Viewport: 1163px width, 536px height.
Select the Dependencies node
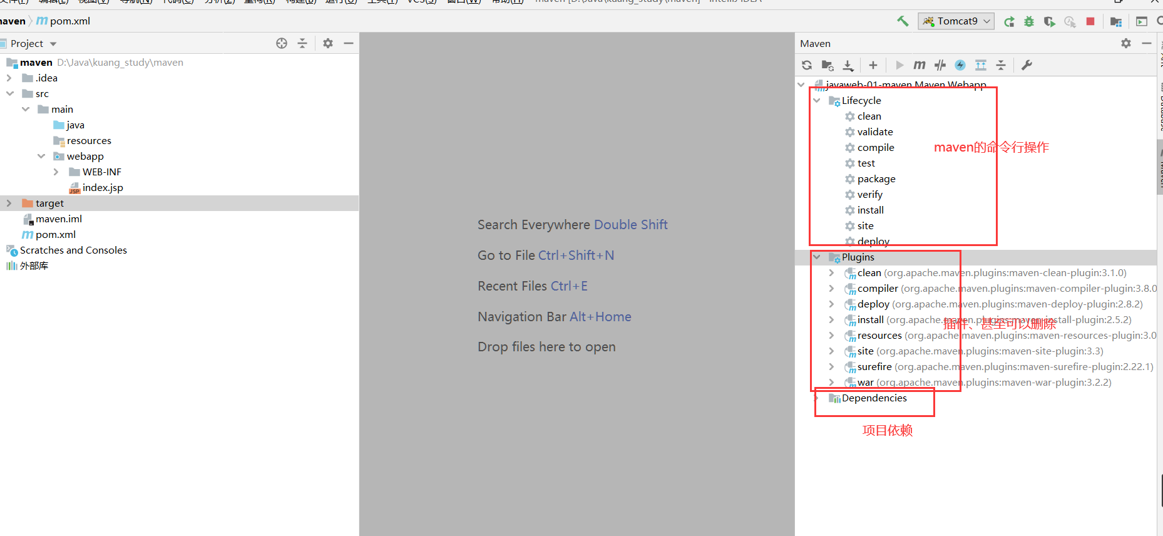coord(868,398)
